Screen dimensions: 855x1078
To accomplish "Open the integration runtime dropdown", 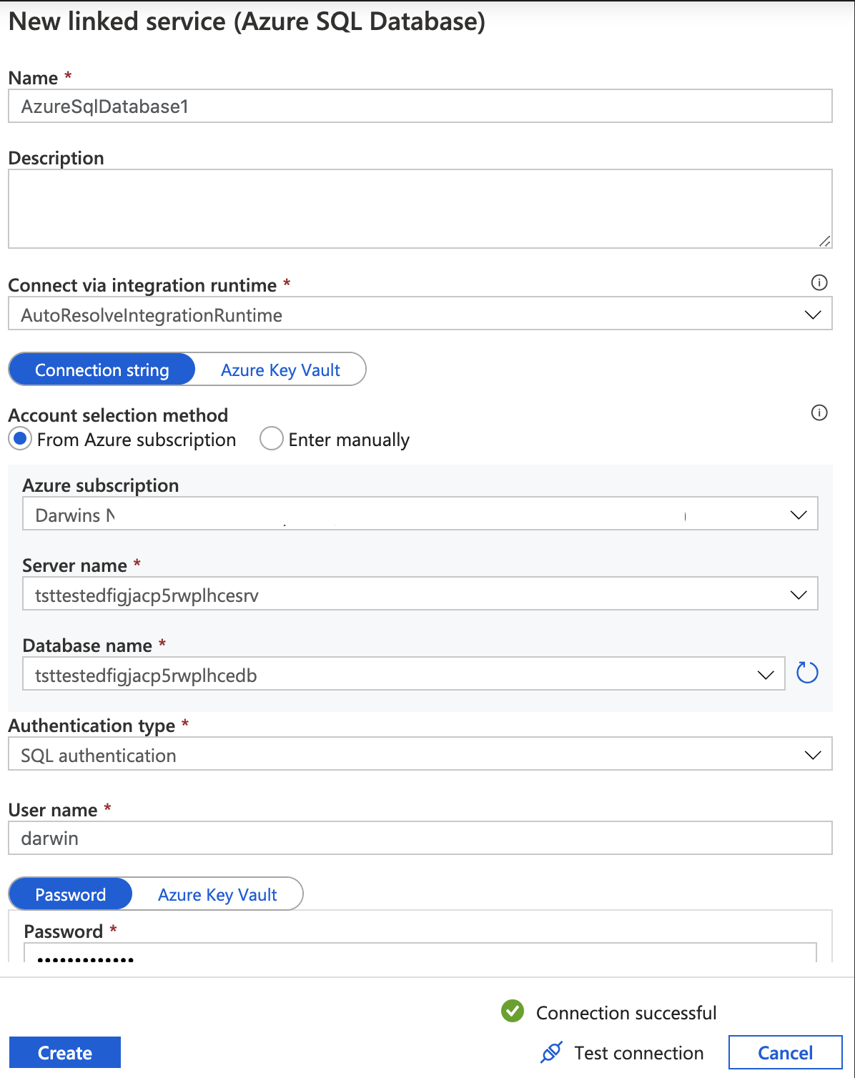I will pyautogui.click(x=420, y=314).
